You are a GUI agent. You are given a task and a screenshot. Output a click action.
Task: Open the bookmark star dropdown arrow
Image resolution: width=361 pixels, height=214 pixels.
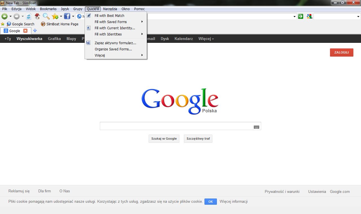tap(61, 16)
